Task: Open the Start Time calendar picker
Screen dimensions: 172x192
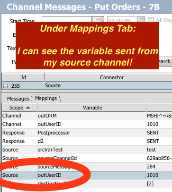Action: tap(98, 19)
